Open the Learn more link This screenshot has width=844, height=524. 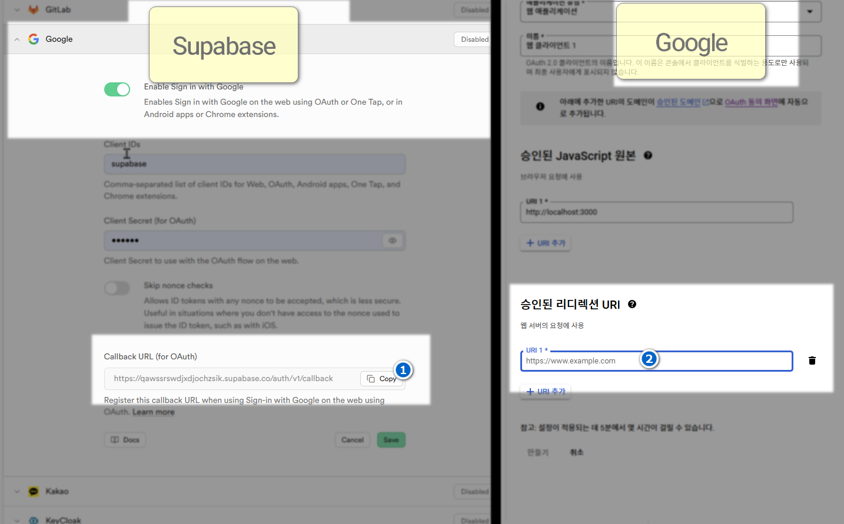point(153,412)
